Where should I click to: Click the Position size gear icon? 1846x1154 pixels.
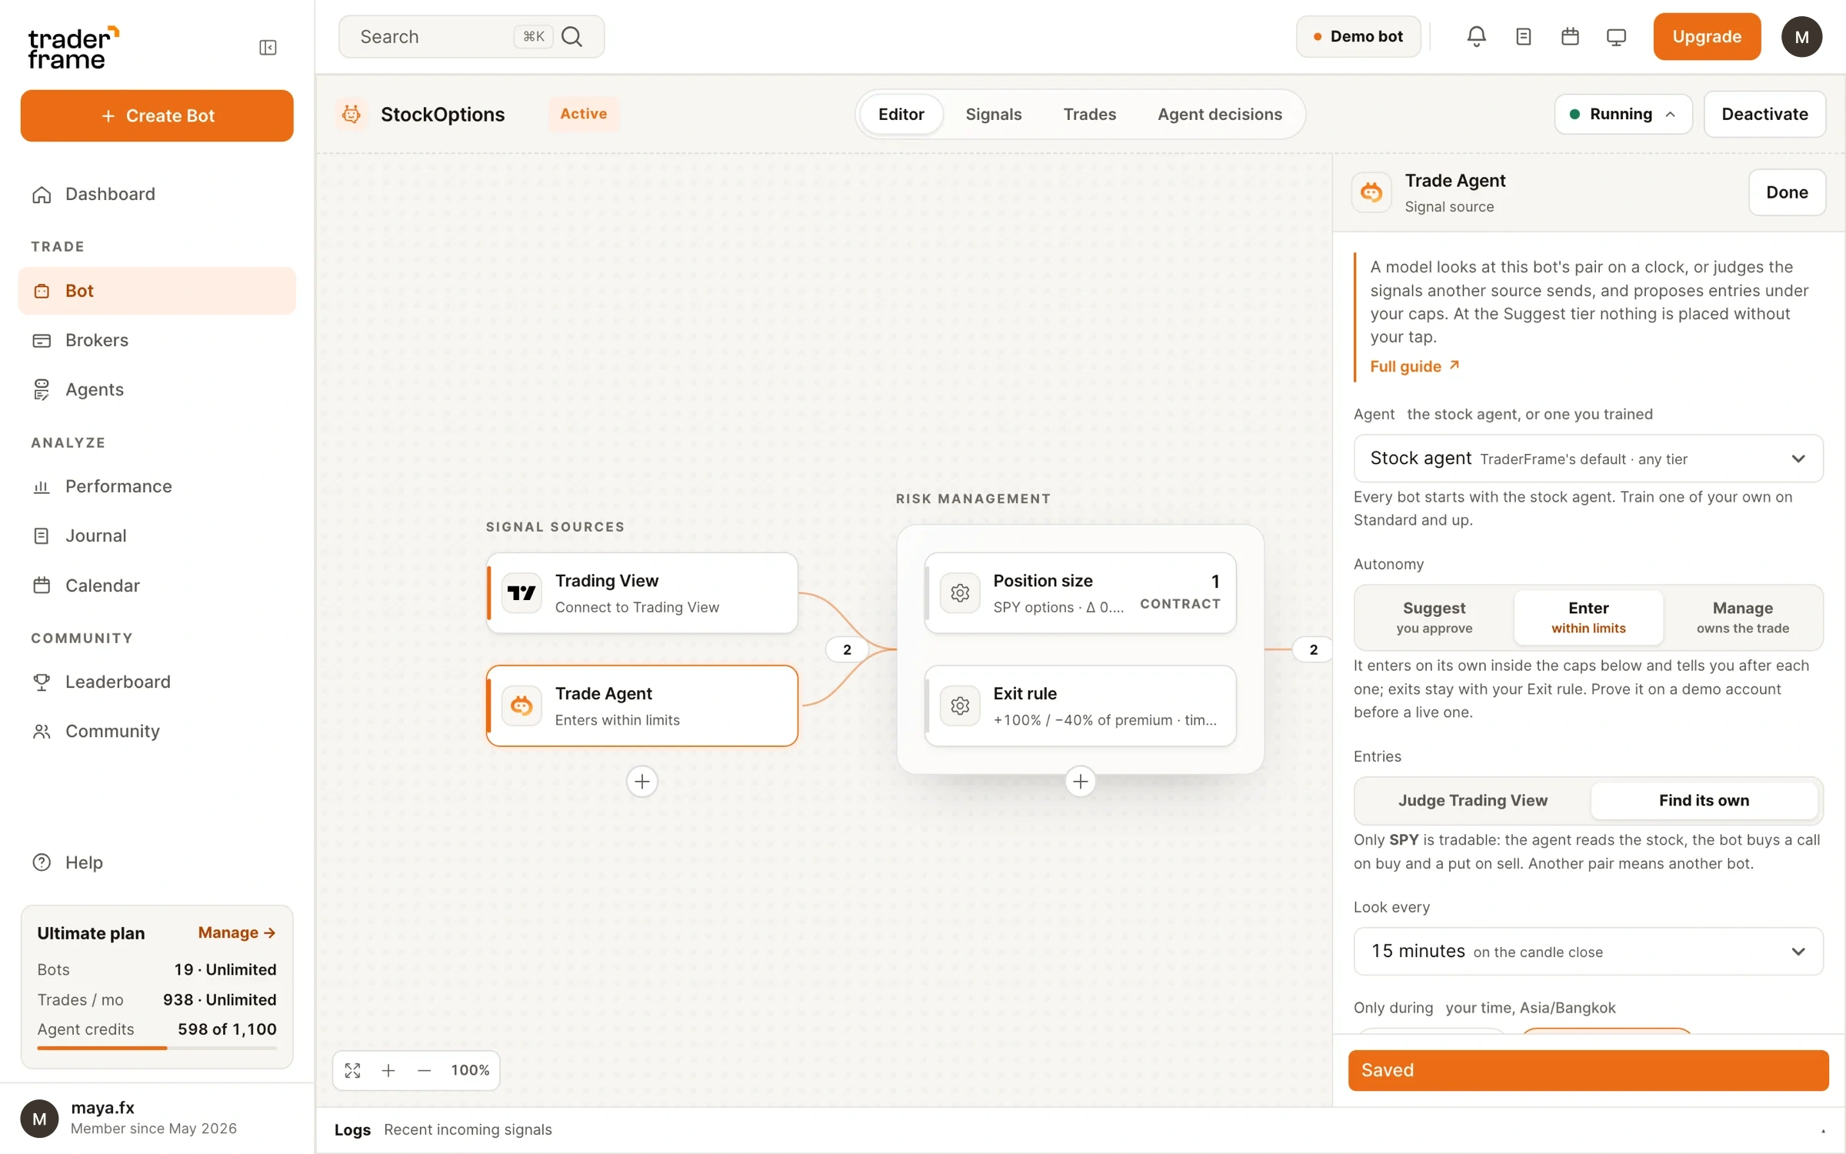(959, 592)
